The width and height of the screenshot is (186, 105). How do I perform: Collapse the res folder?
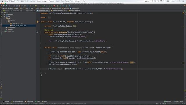point(5,18)
